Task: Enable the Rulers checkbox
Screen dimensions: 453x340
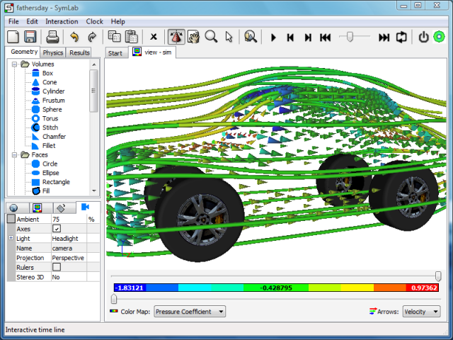Action: 57,267
